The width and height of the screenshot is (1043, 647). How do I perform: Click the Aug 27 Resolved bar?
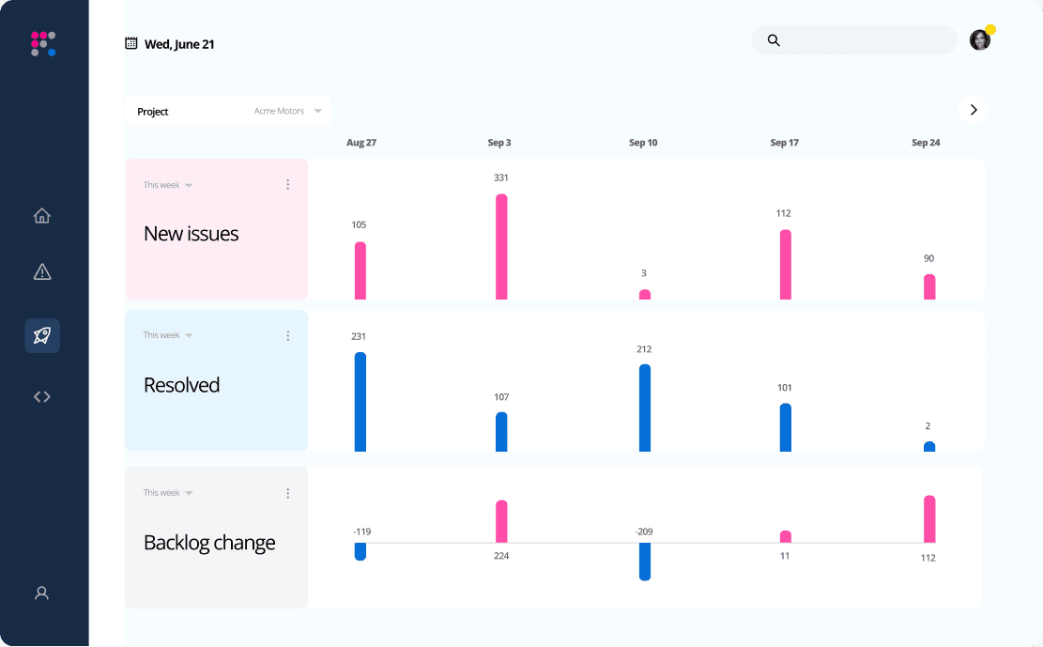coord(360,402)
